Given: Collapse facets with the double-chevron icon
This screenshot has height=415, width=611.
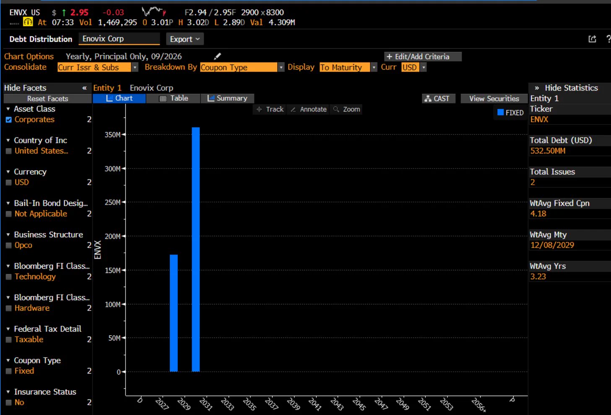Looking at the screenshot, I should pyautogui.click(x=84, y=88).
